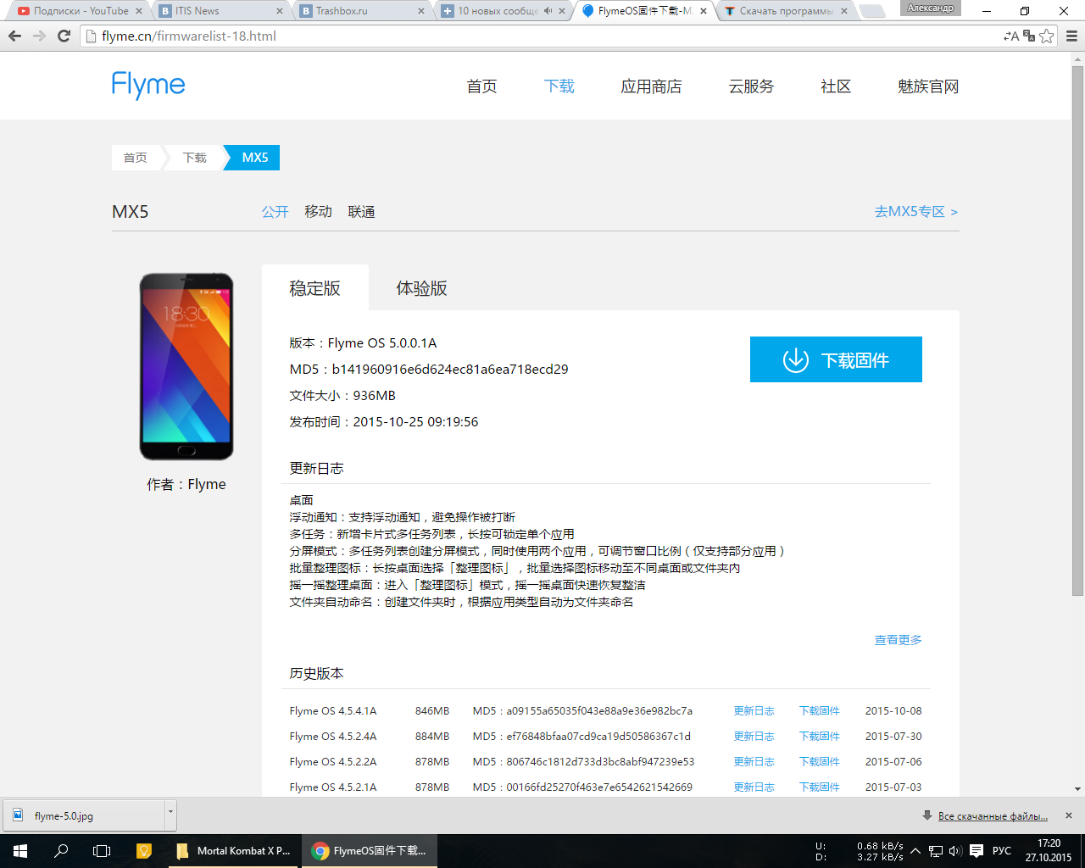
Task: Click the address bar URL field
Action: click(x=542, y=36)
